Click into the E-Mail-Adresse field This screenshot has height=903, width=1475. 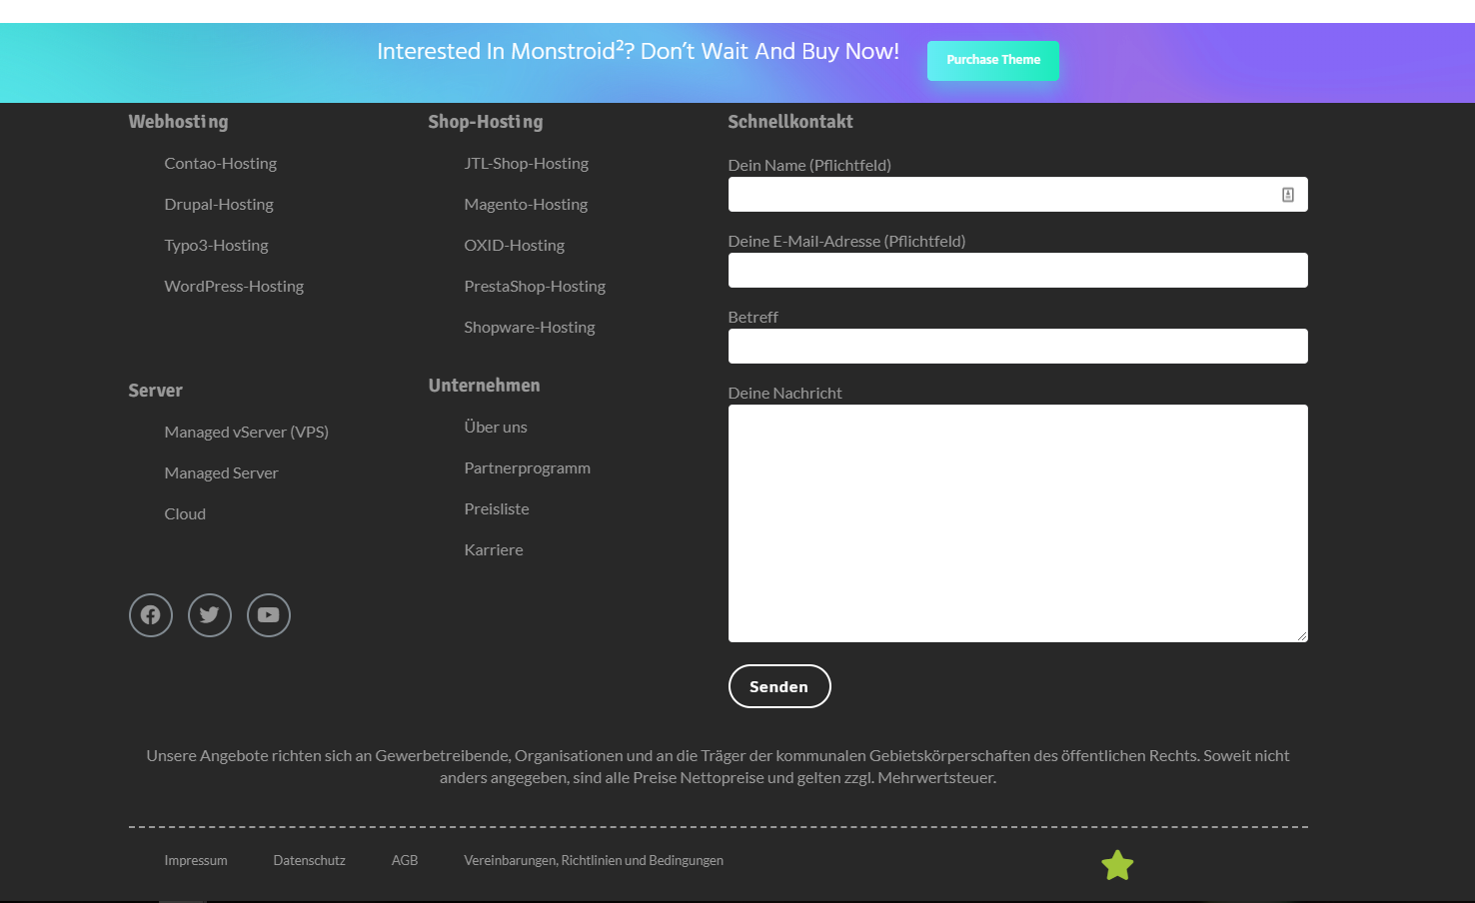point(1017,271)
